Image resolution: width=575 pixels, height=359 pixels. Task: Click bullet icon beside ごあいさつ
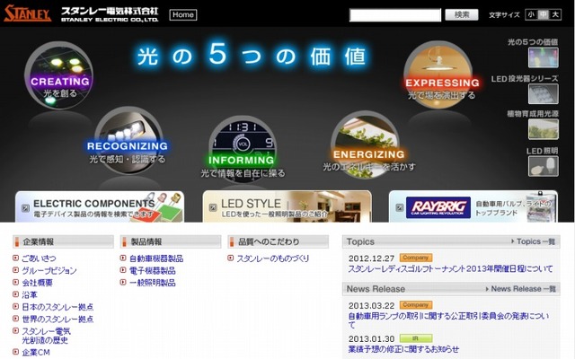(16, 258)
